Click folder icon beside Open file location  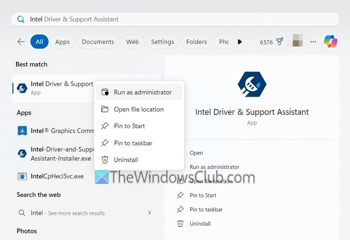(104, 109)
